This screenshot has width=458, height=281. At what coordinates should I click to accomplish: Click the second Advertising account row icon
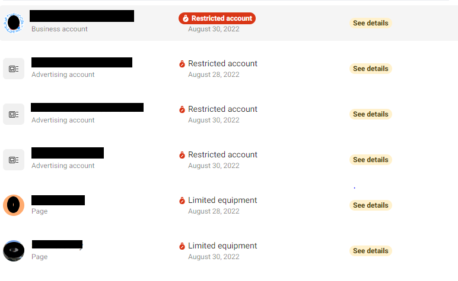click(14, 114)
